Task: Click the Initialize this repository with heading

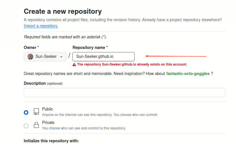Action: pyautogui.click(x=51, y=141)
